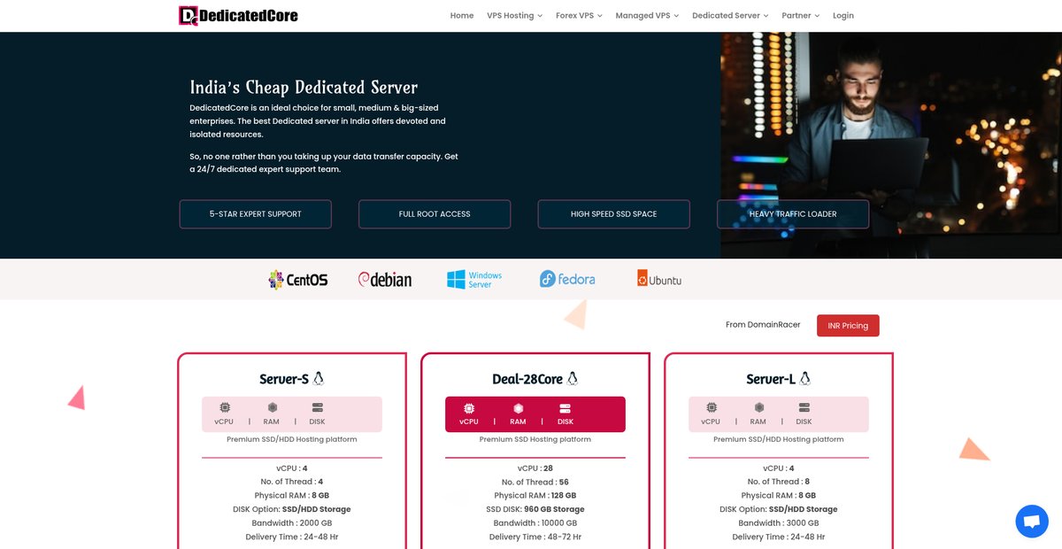Click the RAM icon in Server-S card
This screenshot has width=1062, height=549.
(272, 407)
